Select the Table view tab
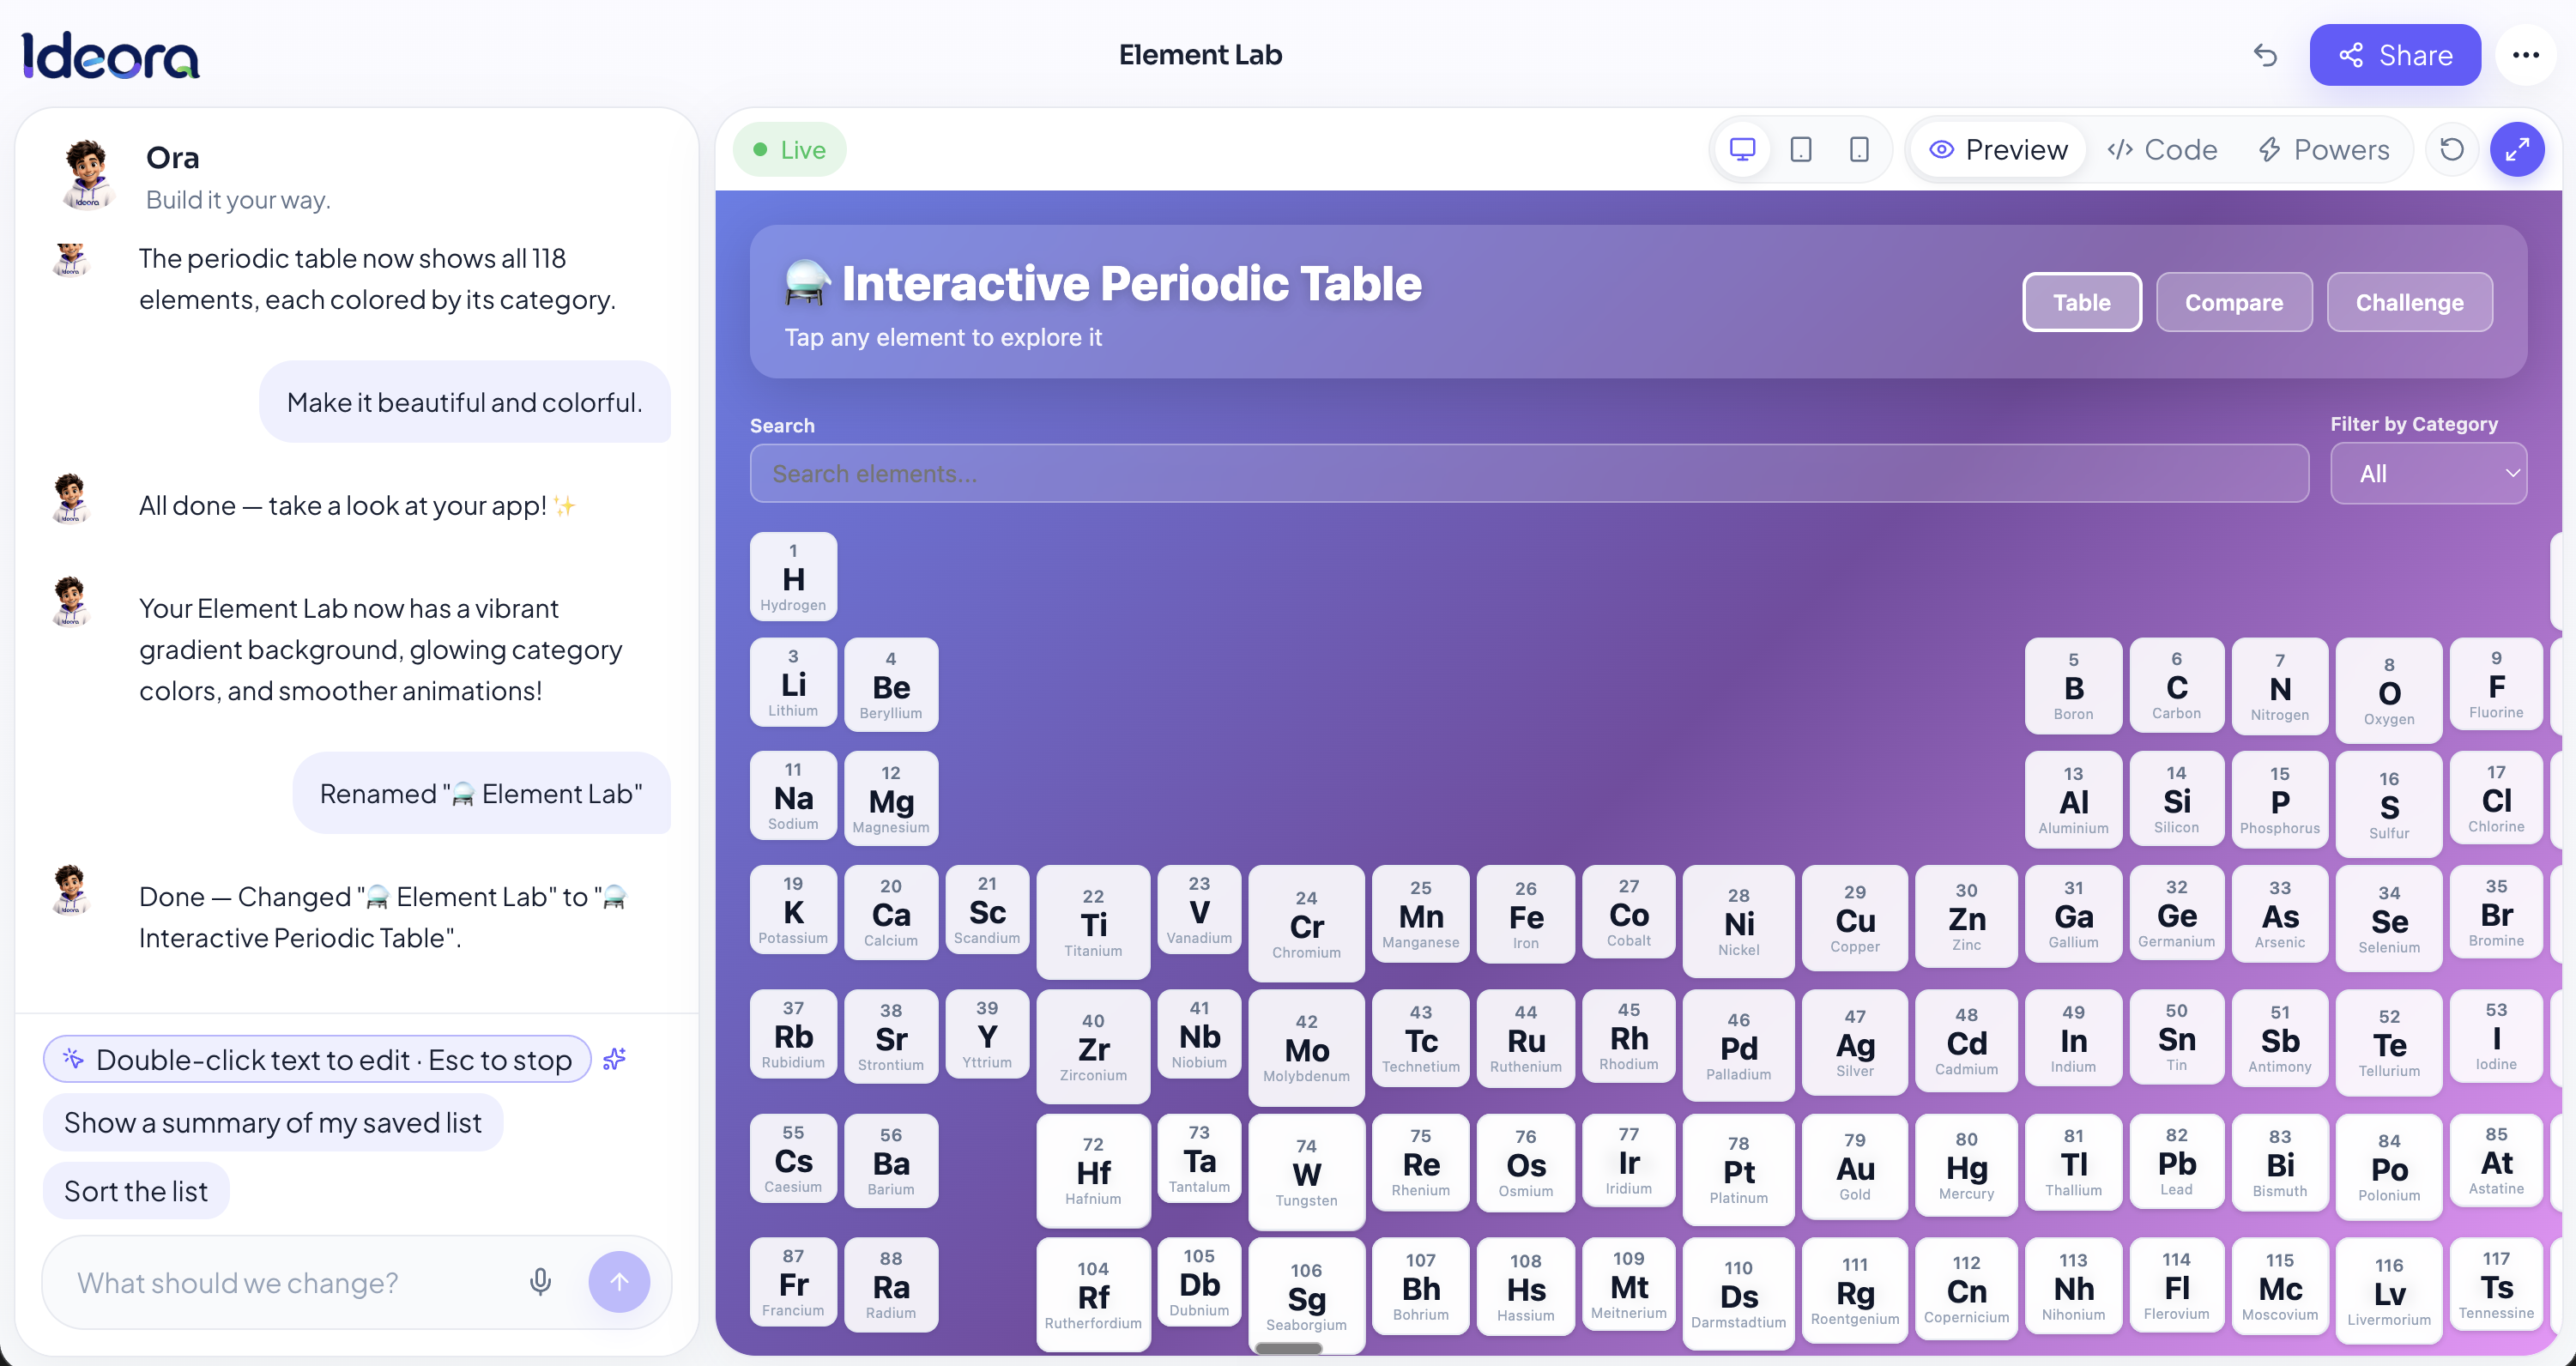The width and height of the screenshot is (2576, 1366). [2082, 302]
